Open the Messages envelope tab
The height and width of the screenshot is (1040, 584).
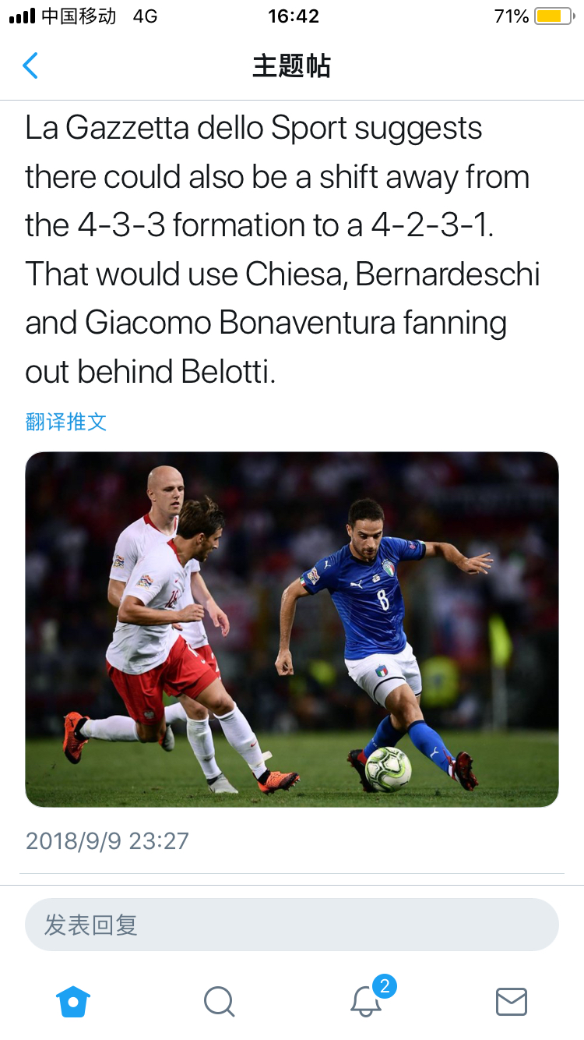[x=512, y=1002]
